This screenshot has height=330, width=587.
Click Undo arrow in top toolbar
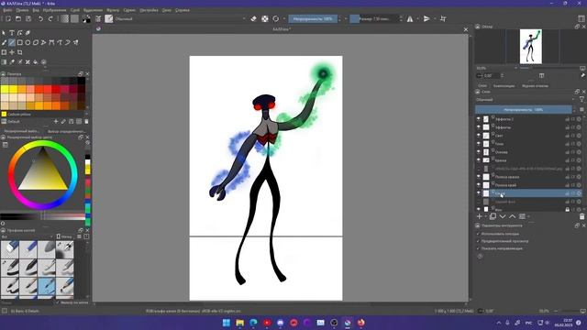click(x=40, y=18)
